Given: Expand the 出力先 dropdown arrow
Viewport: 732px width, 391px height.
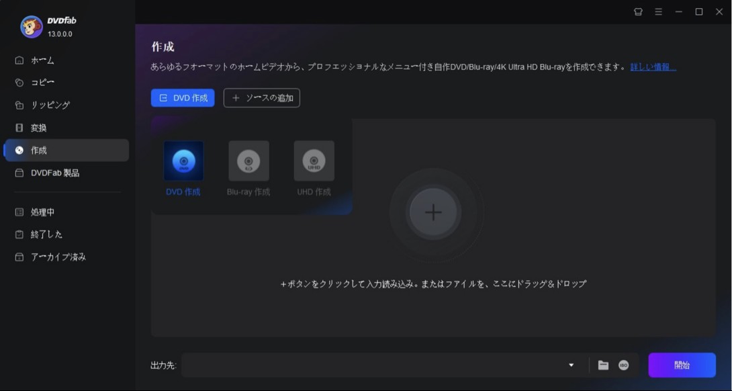Looking at the screenshot, I should tap(571, 365).
